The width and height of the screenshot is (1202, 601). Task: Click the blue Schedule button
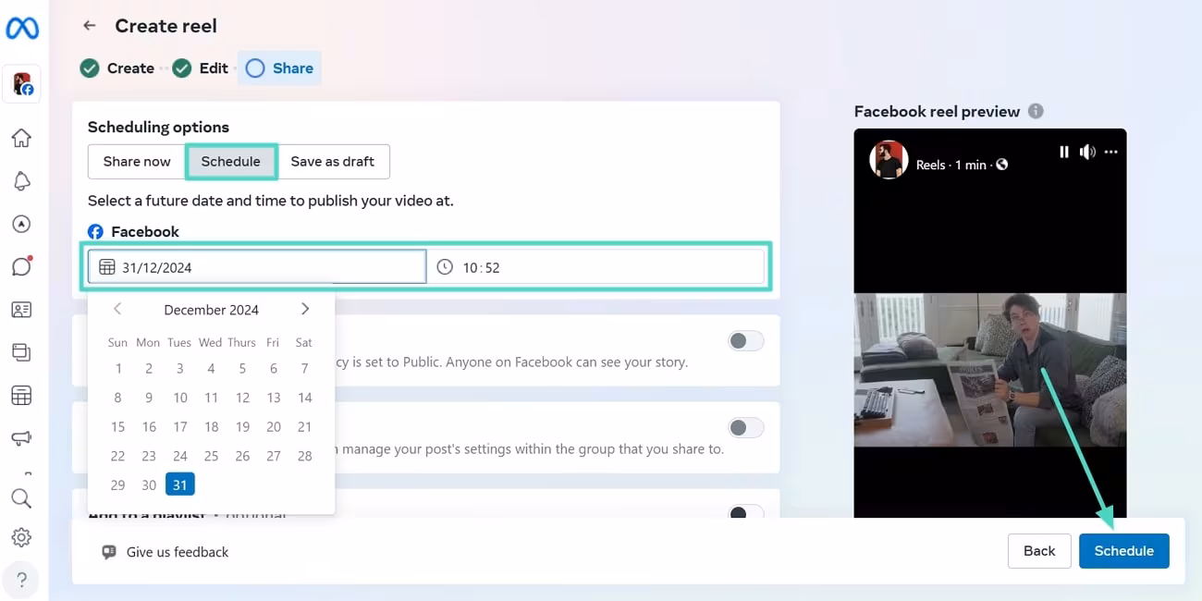(1123, 550)
